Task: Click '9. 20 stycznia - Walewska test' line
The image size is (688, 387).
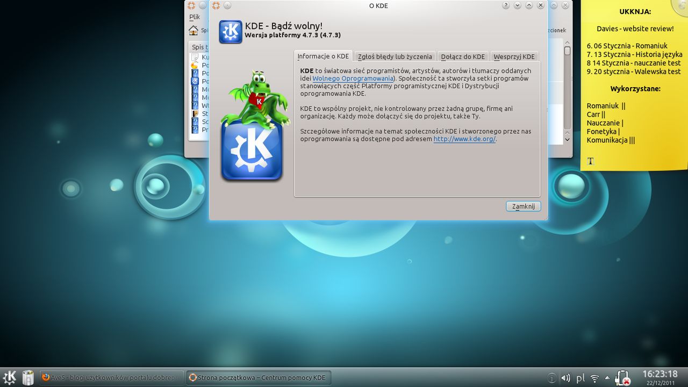Action: click(x=634, y=71)
